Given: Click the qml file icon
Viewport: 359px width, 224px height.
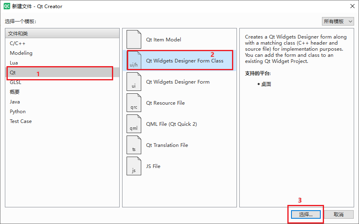Looking at the screenshot, I should [x=134, y=124].
